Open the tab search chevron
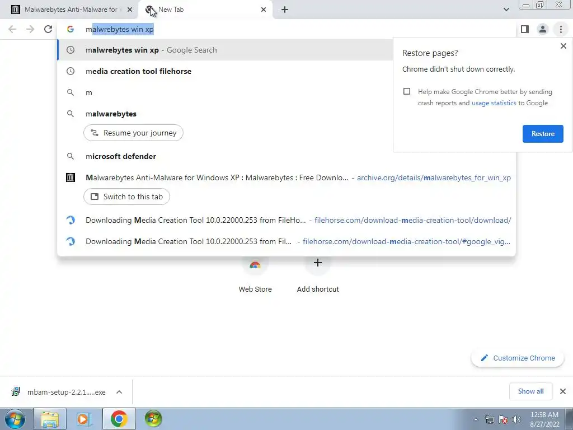This screenshot has height=430, width=573. click(506, 10)
